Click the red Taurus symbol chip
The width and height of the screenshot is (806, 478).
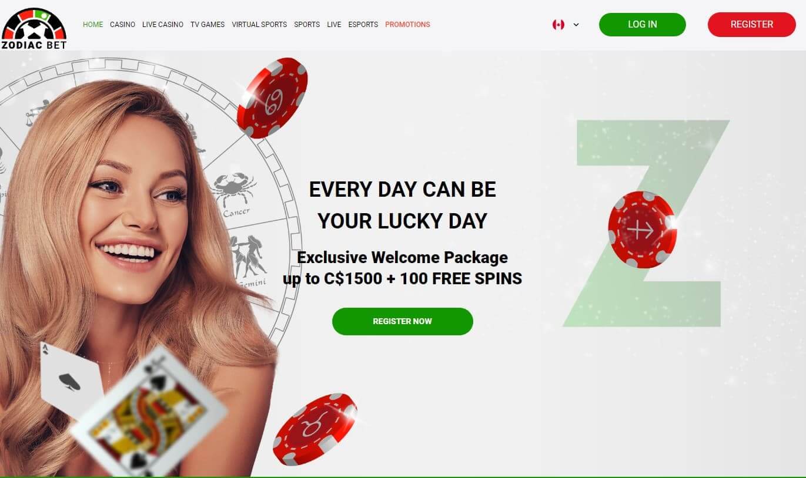tap(315, 429)
